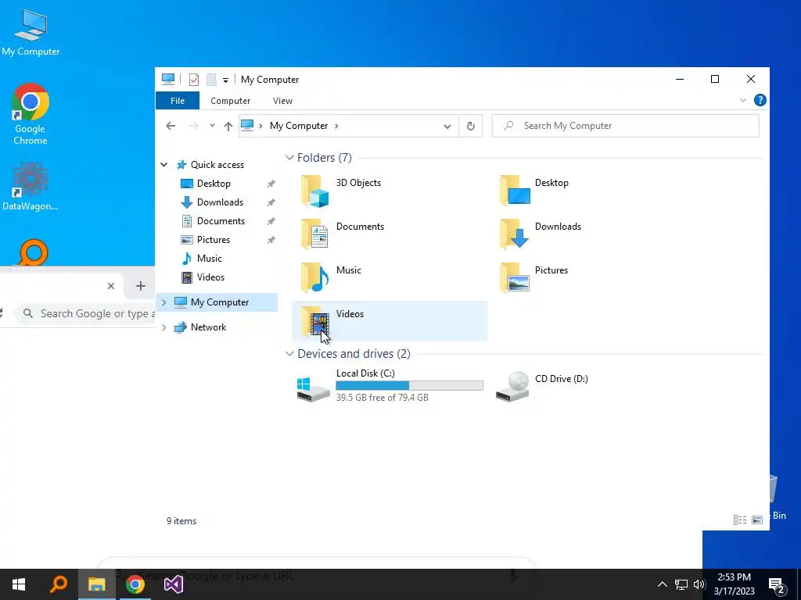
Task: Open the Documents folder in the Folders group
Action: pos(314,234)
